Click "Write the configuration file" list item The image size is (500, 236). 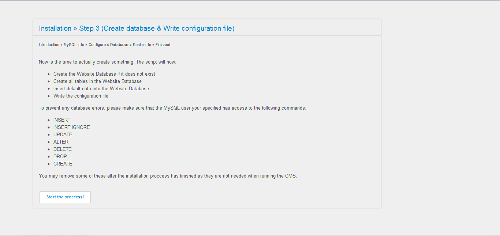(81, 96)
